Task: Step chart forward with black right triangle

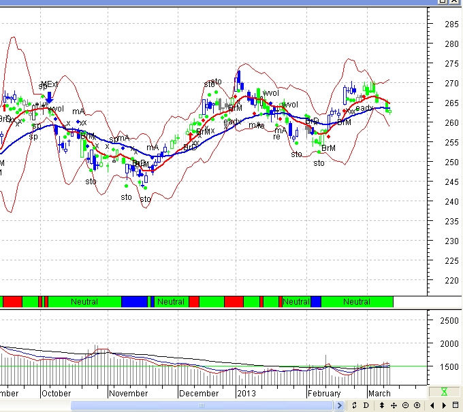Action: (443, 406)
